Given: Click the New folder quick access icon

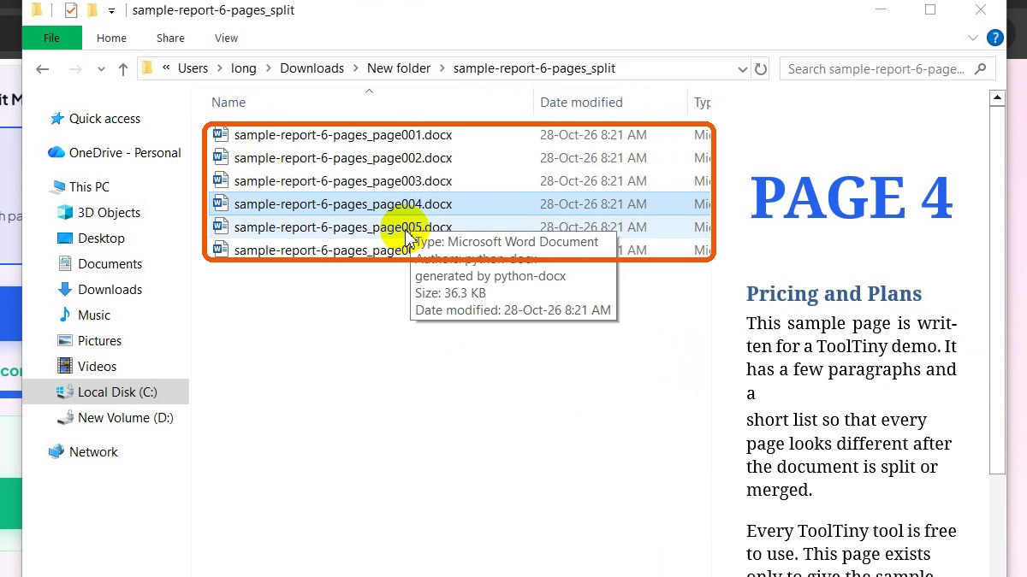Looking at the screenshot, I should pyautogui.click(x=92, y=10).
